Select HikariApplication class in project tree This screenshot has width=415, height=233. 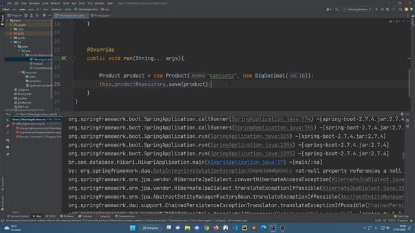click(x=41, y=60)
